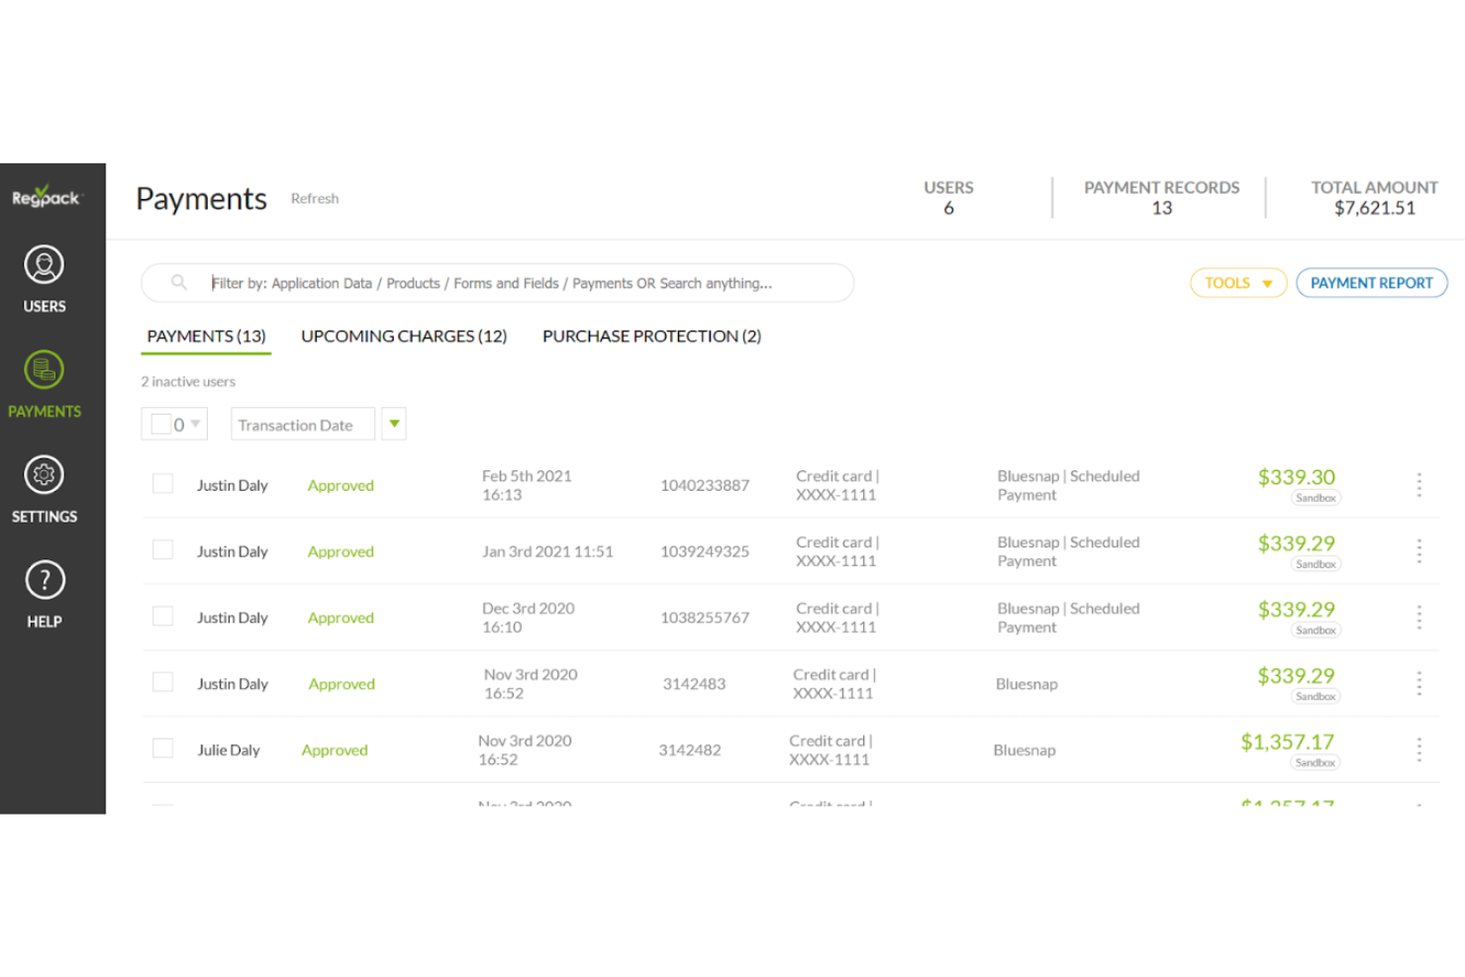The image size is (1465, 977).
Task: Click the Refresh link next to Payments
Action: point(314,198)
